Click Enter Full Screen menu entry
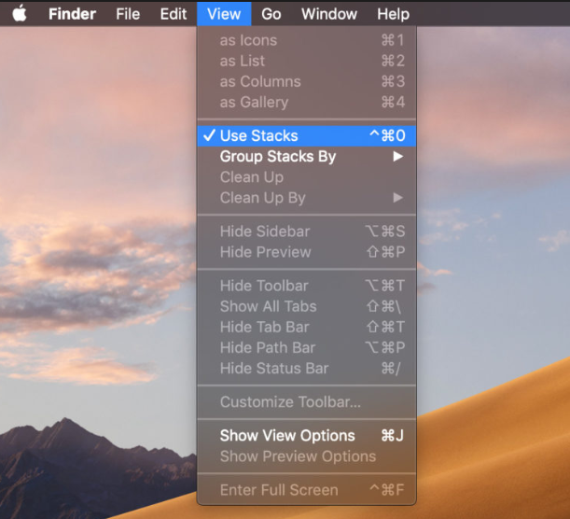 (279, 490)
